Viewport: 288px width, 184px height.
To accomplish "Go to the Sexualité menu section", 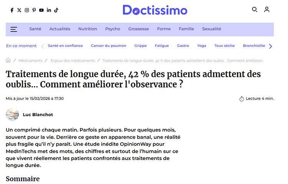I will coord(212,29).
